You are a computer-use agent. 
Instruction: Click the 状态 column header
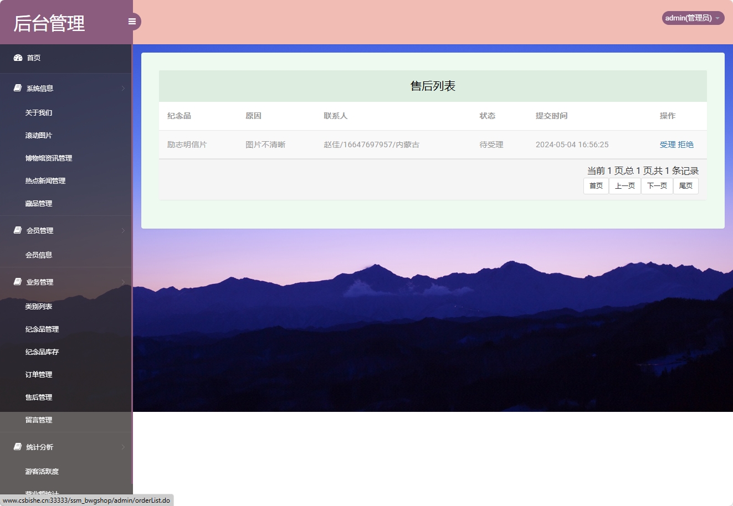[488, 116]
